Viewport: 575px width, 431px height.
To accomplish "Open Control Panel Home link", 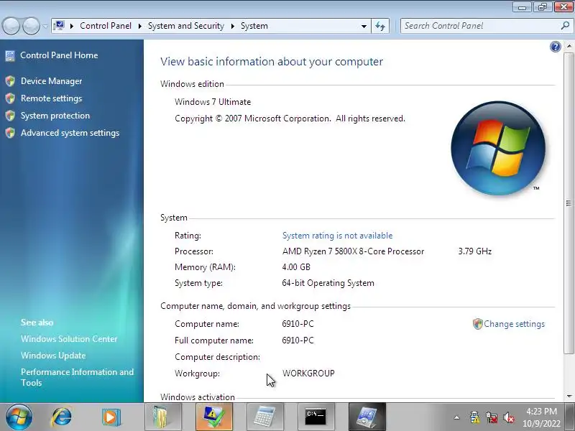I will [x=59, y=55].
